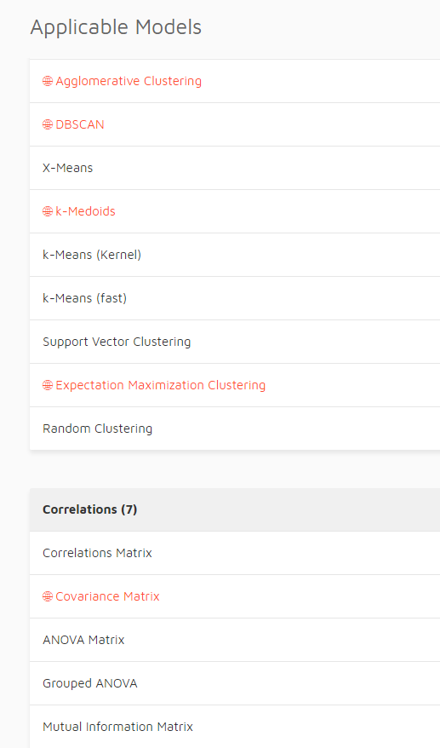This screenshot has width=440, height=748.
Task: Open the Covariance Matrix link
Action: pyautogui.click(x=107, y=596)
